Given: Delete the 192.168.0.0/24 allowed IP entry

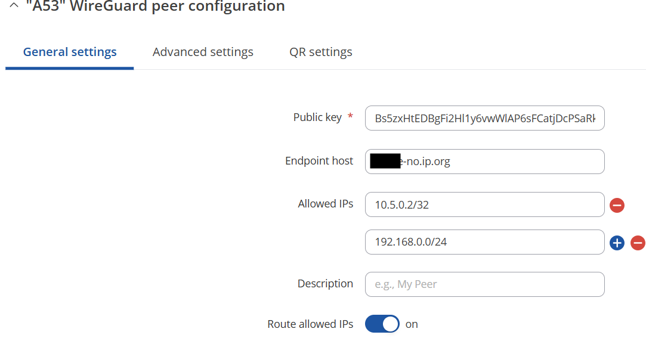Looking at the screenshot, I should pyautogui.click(x=638, y=243).
